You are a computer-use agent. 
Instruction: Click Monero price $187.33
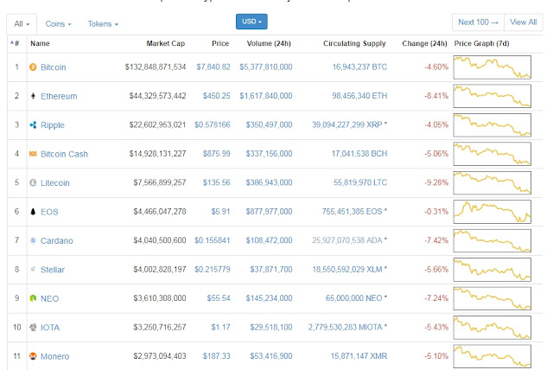click(x=217, y=356)
